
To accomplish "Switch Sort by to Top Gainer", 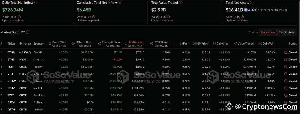I will click(287, 32).
